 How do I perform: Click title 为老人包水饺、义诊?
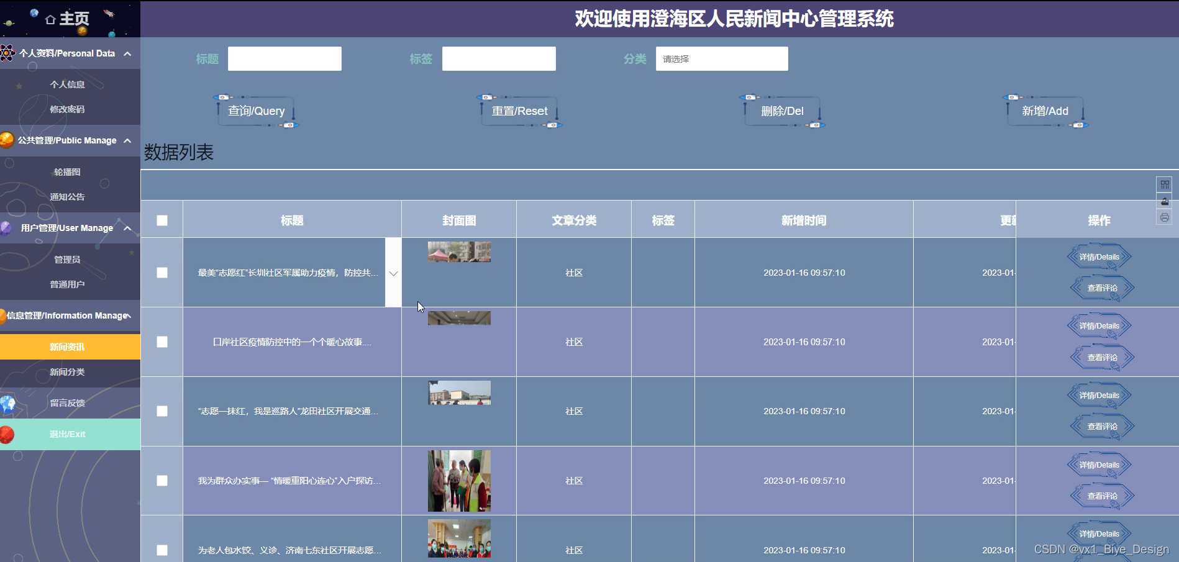289,550
